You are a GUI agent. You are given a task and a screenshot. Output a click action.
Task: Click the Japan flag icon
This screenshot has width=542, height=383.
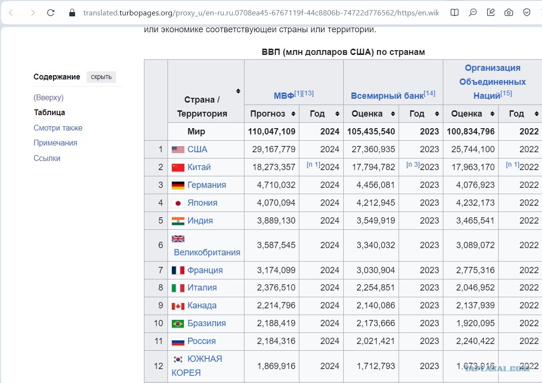tap(178, 203)
